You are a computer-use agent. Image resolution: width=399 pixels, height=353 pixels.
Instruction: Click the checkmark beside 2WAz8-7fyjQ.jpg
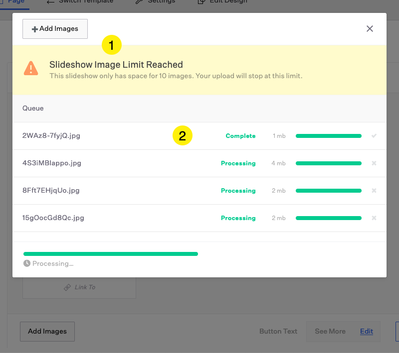coord(374,136)
